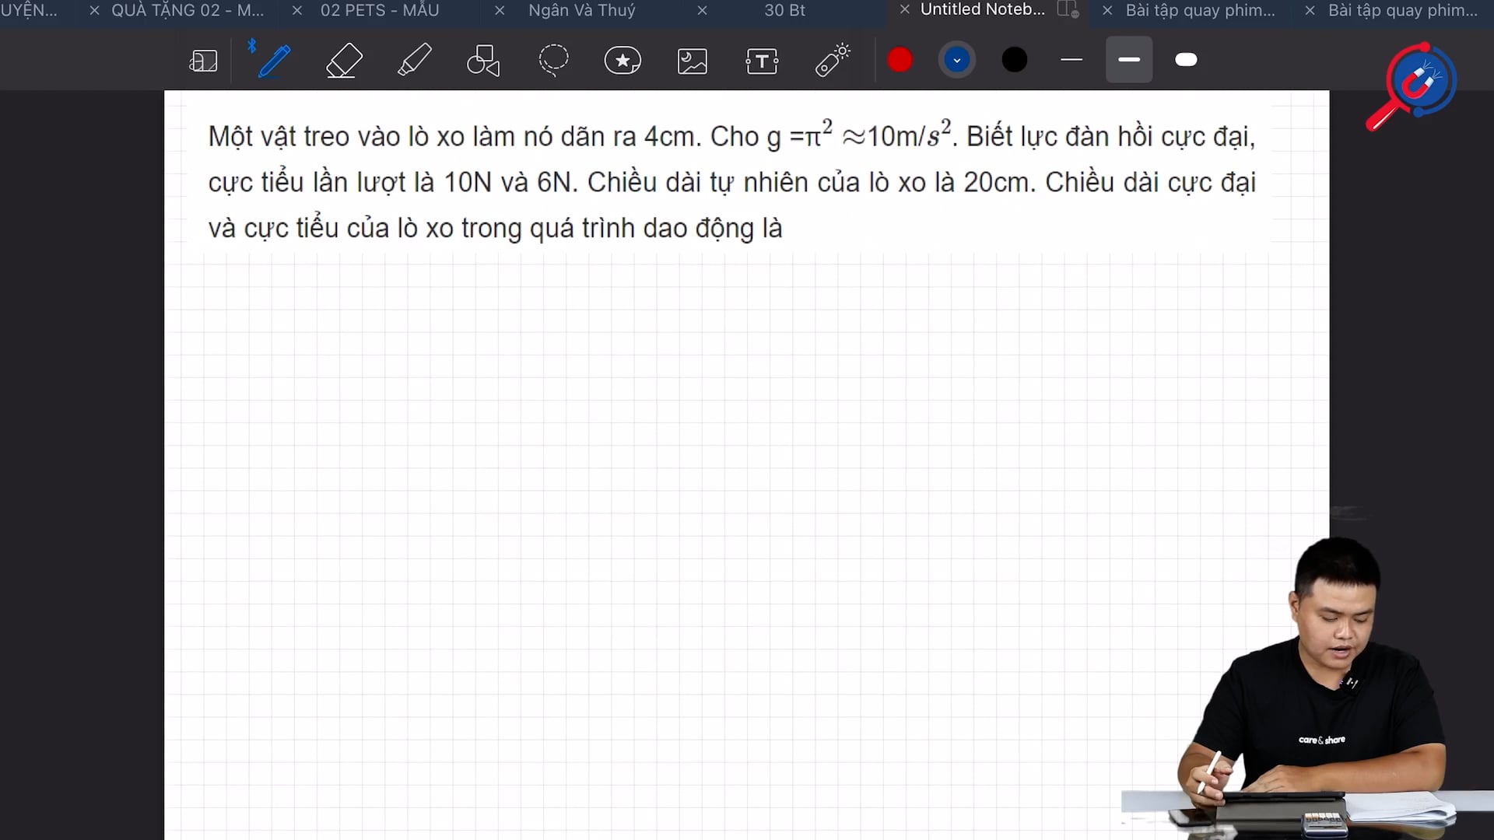The height and width of the screenshot is (840, 1494).
Task: Switch to the 02 PETS - MẪU tab
Action: (x=380, y=10)
